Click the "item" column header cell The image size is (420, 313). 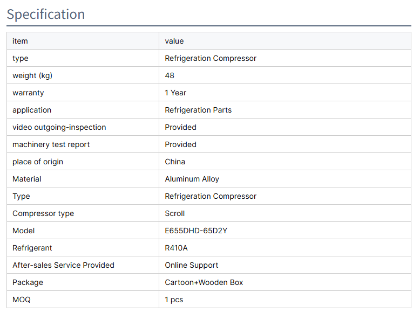point(20,41)
